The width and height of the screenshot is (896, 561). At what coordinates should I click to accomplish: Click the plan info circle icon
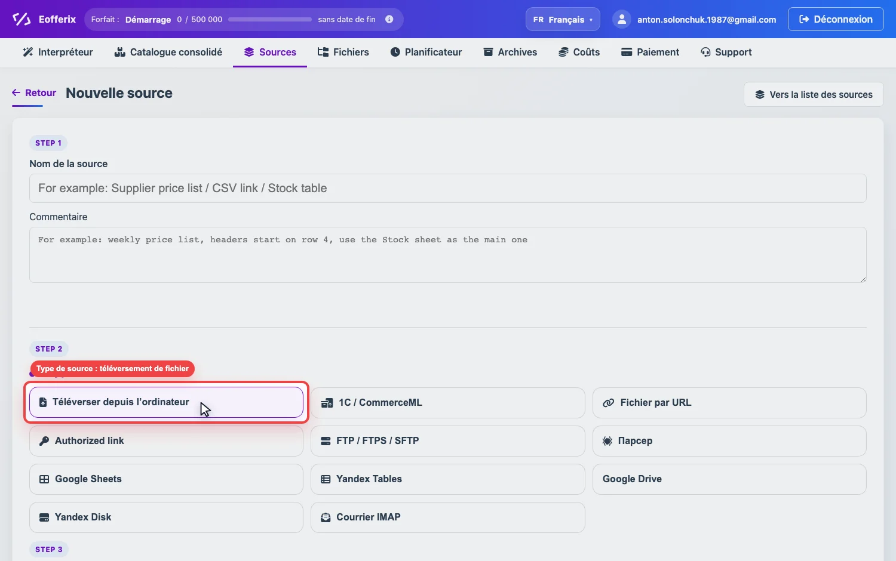pyautogui.click(x=389, y=19)
